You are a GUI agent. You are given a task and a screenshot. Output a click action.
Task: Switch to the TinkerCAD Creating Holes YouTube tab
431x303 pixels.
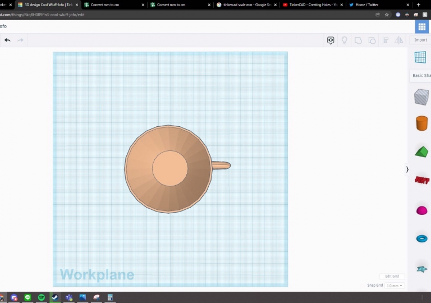pos(313,4)
